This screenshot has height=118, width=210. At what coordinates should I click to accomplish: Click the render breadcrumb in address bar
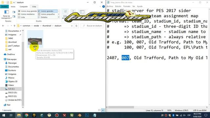pos(36,26)
